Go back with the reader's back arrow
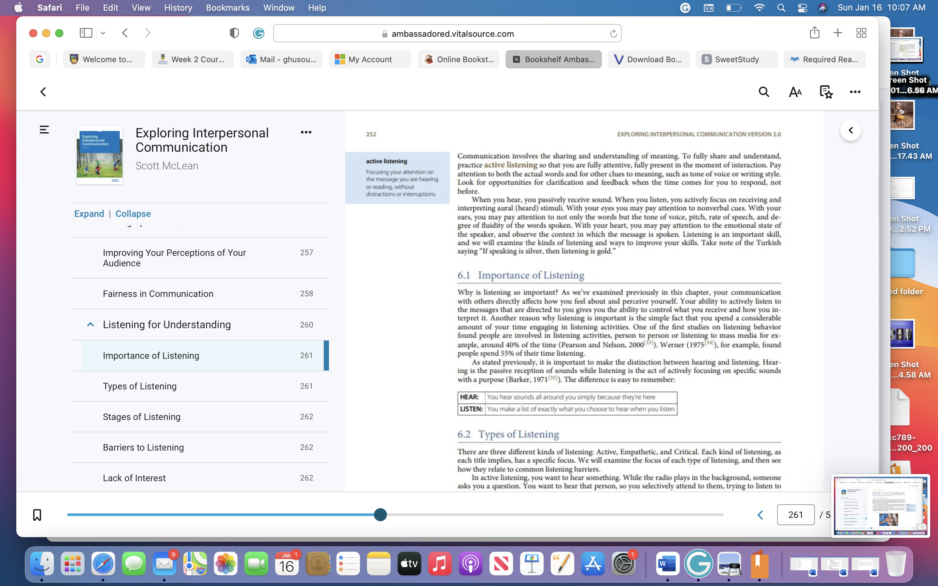This screenshot has height=586, width=938. pos(43,92)
